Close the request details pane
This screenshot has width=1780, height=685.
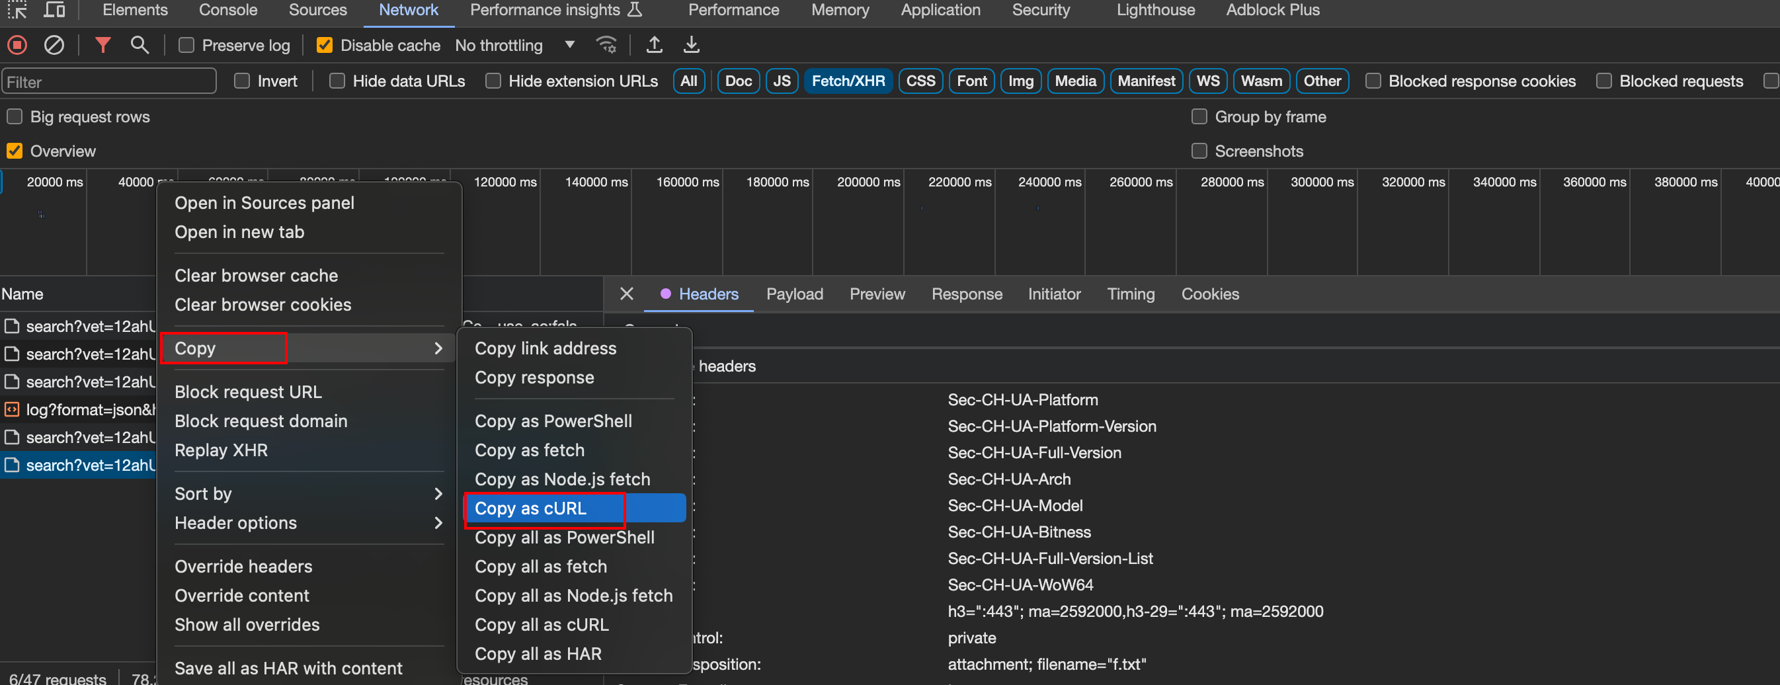[627, 294]
